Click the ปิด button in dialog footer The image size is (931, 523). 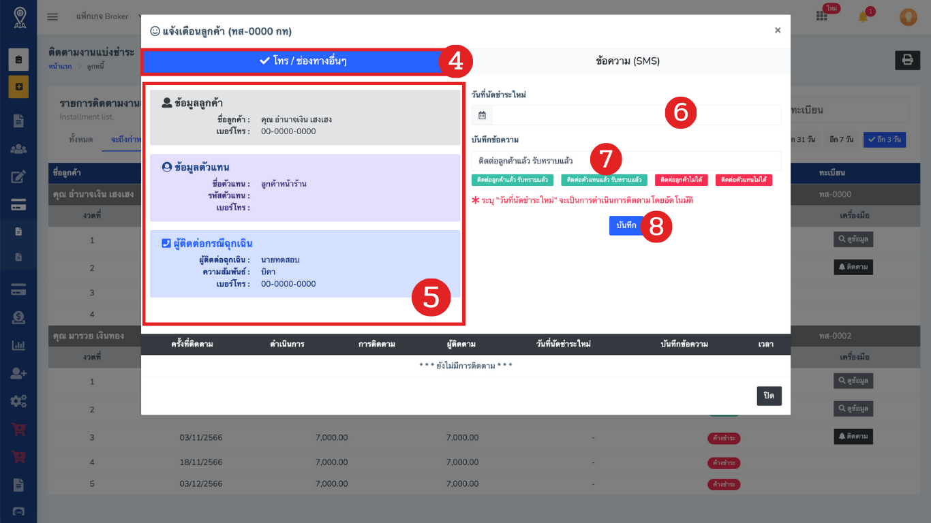coord(769,396)
